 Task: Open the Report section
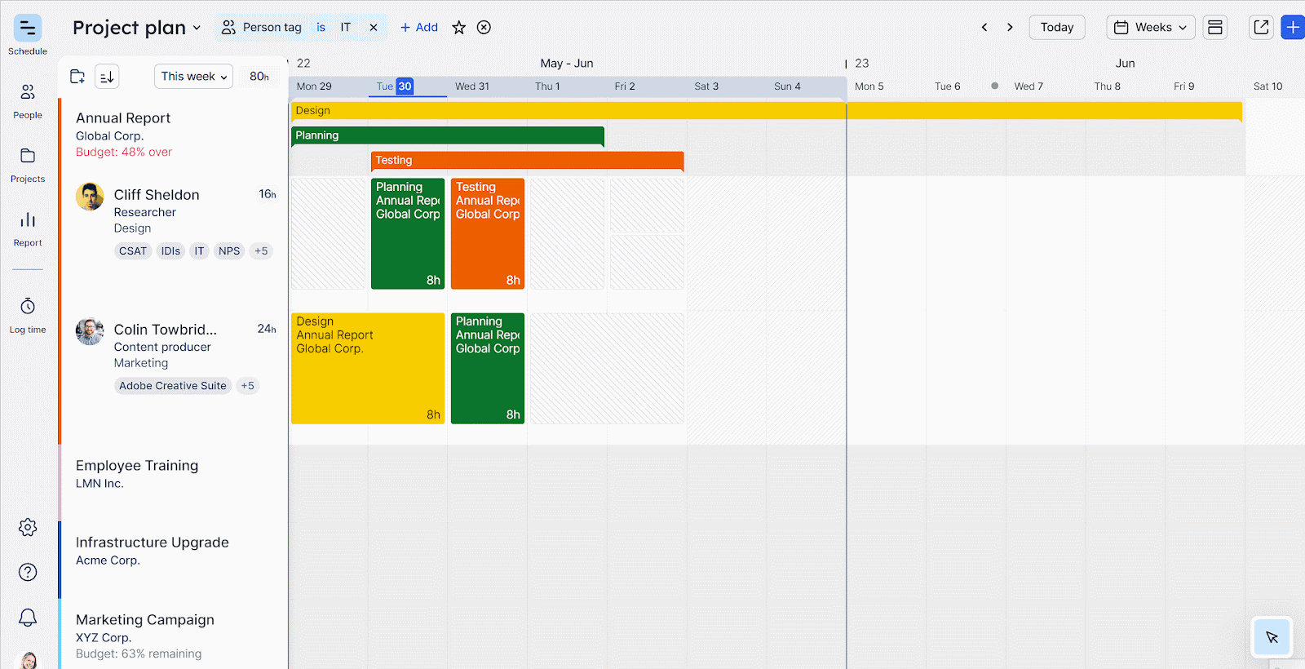pos(28,220)
